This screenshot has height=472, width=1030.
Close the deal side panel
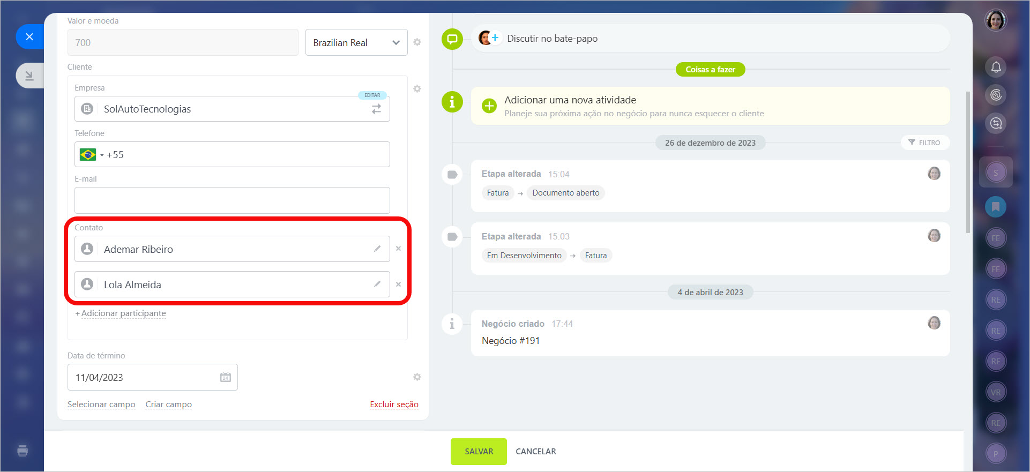[x=29, y=36]
